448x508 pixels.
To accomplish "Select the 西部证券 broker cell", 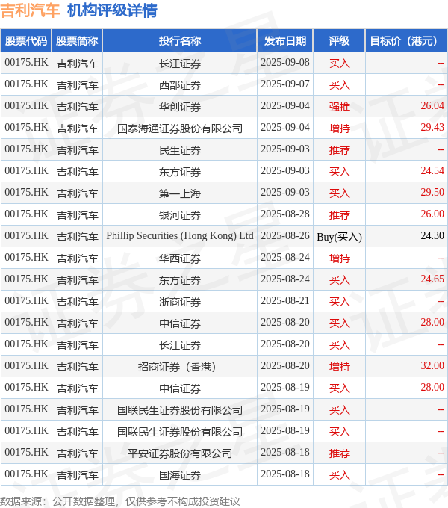I will (x=180, y=85).
